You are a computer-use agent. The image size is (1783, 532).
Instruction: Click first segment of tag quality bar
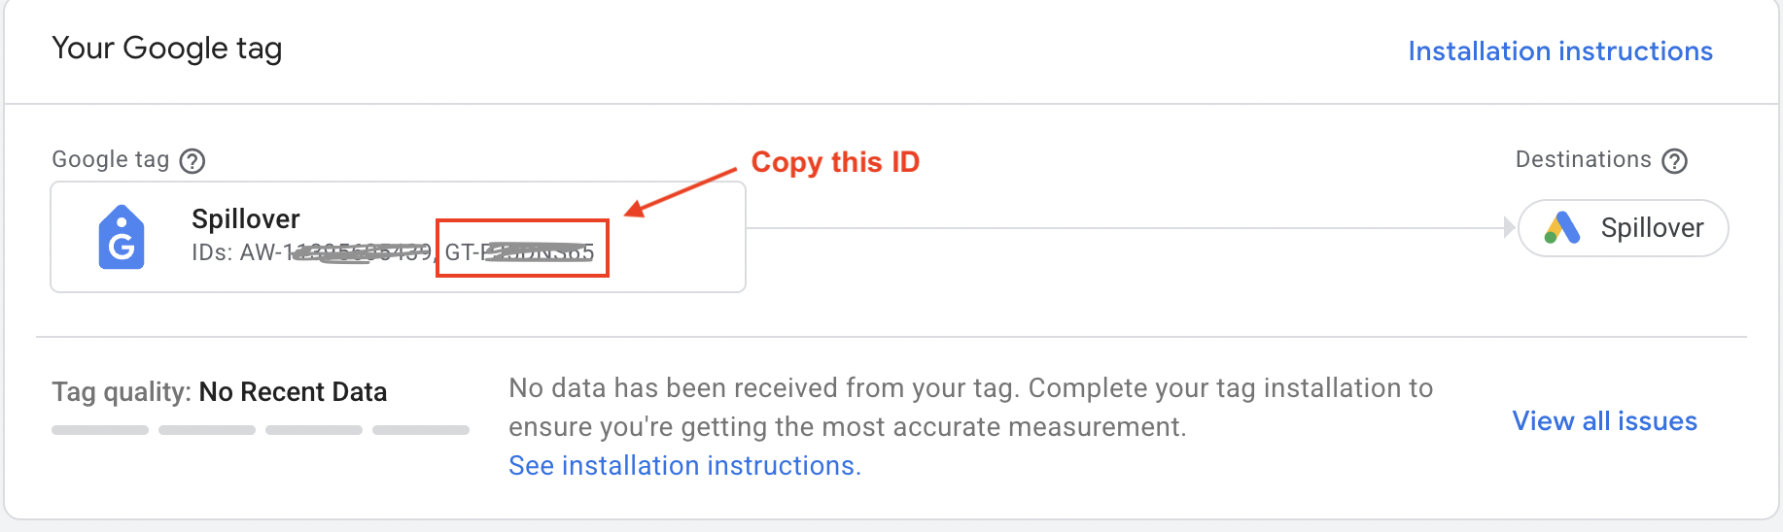coord(100,430)
